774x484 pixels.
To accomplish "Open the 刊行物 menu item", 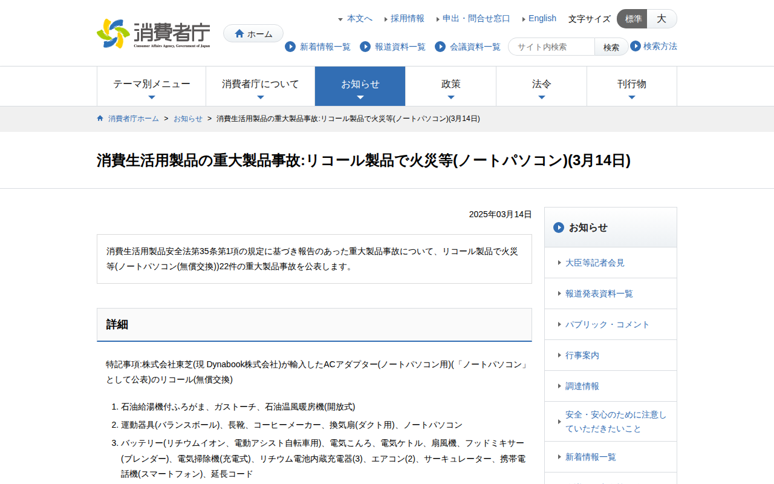I will pos(632,86).
